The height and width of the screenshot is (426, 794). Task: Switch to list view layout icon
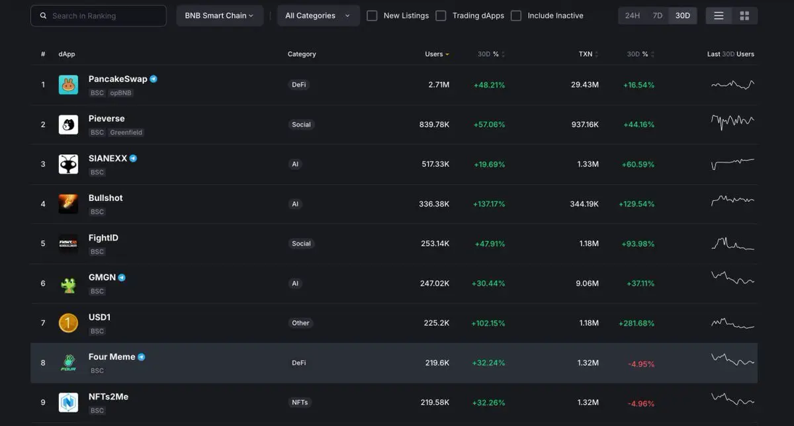[719, 16]
